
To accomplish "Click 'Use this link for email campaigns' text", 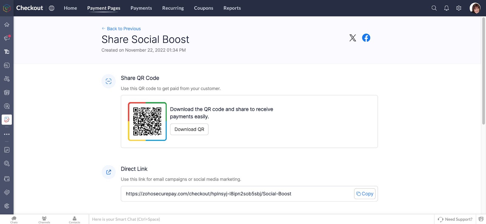I will click(x=181, y=179).
